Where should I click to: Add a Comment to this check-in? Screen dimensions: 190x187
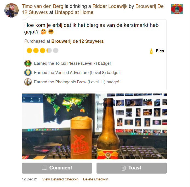pyautogui.click(x=57, y=168)
